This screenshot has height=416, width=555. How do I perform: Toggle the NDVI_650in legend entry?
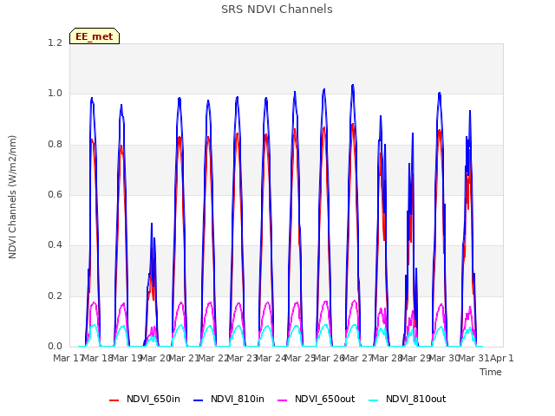pos(145,400)
